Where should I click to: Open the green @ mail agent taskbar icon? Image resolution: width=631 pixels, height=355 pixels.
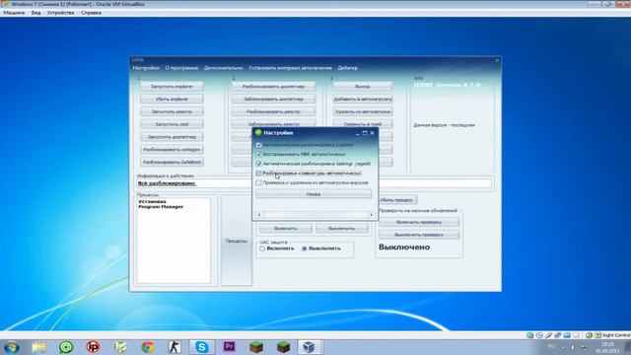pos(66,347)
